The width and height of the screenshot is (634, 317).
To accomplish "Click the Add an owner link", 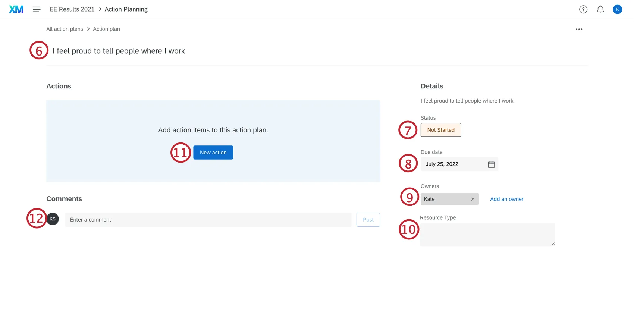I will coord(506,199).
